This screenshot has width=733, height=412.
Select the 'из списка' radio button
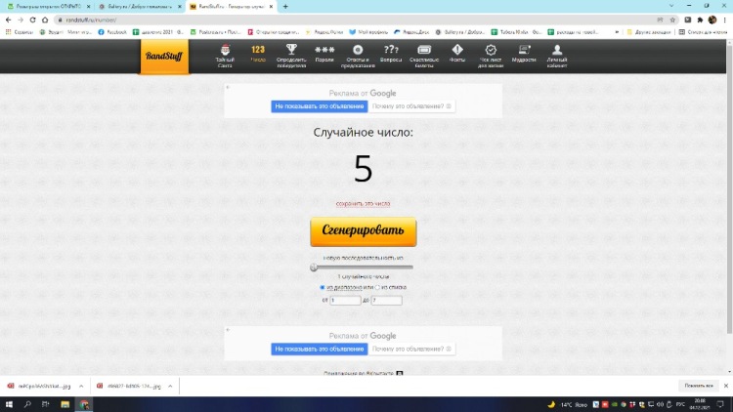point(377,287)
